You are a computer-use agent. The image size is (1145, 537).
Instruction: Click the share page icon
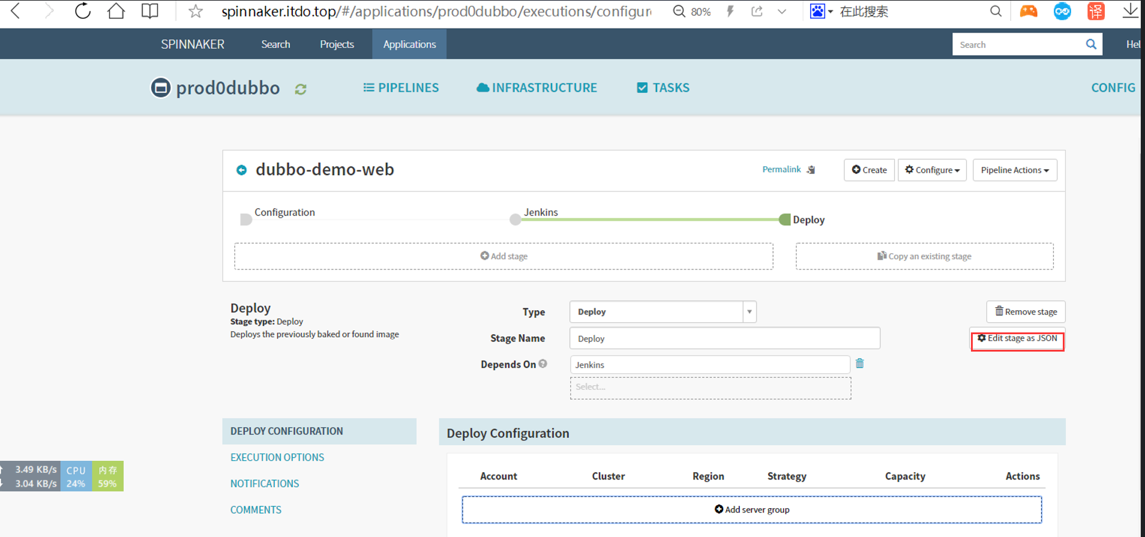(757, 11)
